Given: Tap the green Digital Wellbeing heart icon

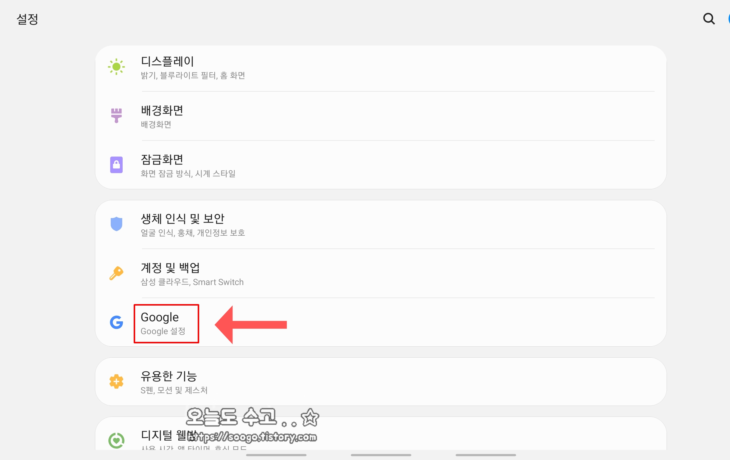Looking at the screenshot, I should (116, 440).
